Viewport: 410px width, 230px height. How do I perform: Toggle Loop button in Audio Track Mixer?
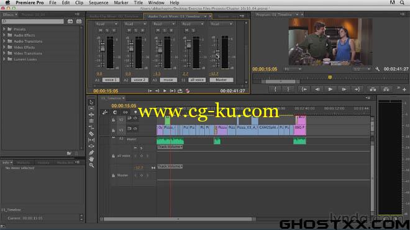[x=180, y=91]
